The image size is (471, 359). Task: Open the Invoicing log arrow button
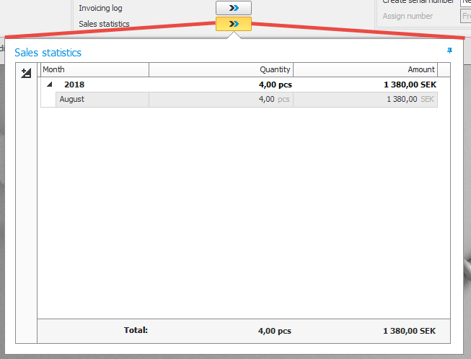233,8
